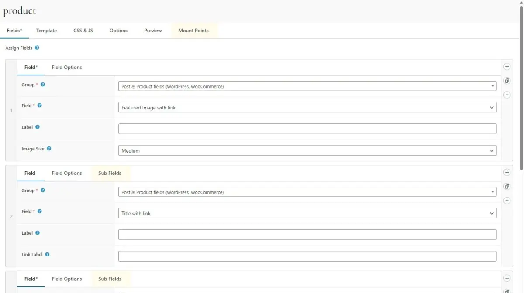The width and height of the screenshot is (524, 293).
Task: Remove field row 2 with the minus icon
Action: point(507,201)
